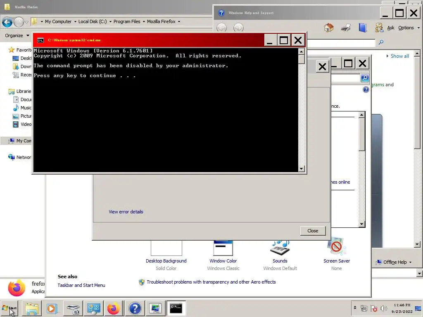The image size is (423, 317).
Task: Click the network tray icon
Action: [x=364, y=308]
